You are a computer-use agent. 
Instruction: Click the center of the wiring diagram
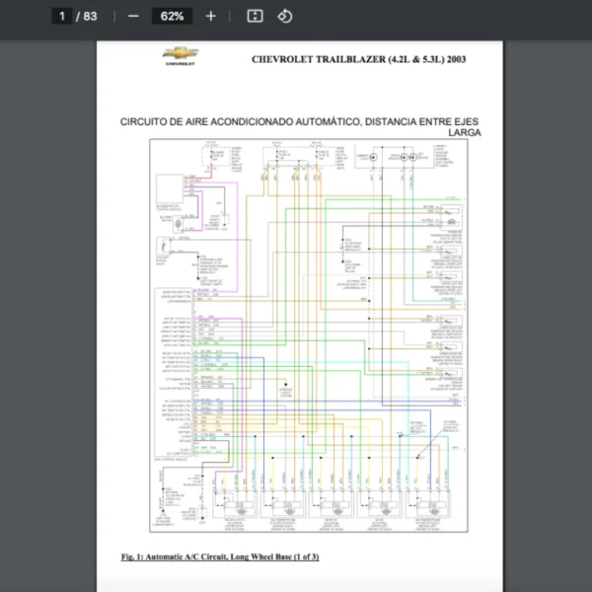click(x=309, y=335)
